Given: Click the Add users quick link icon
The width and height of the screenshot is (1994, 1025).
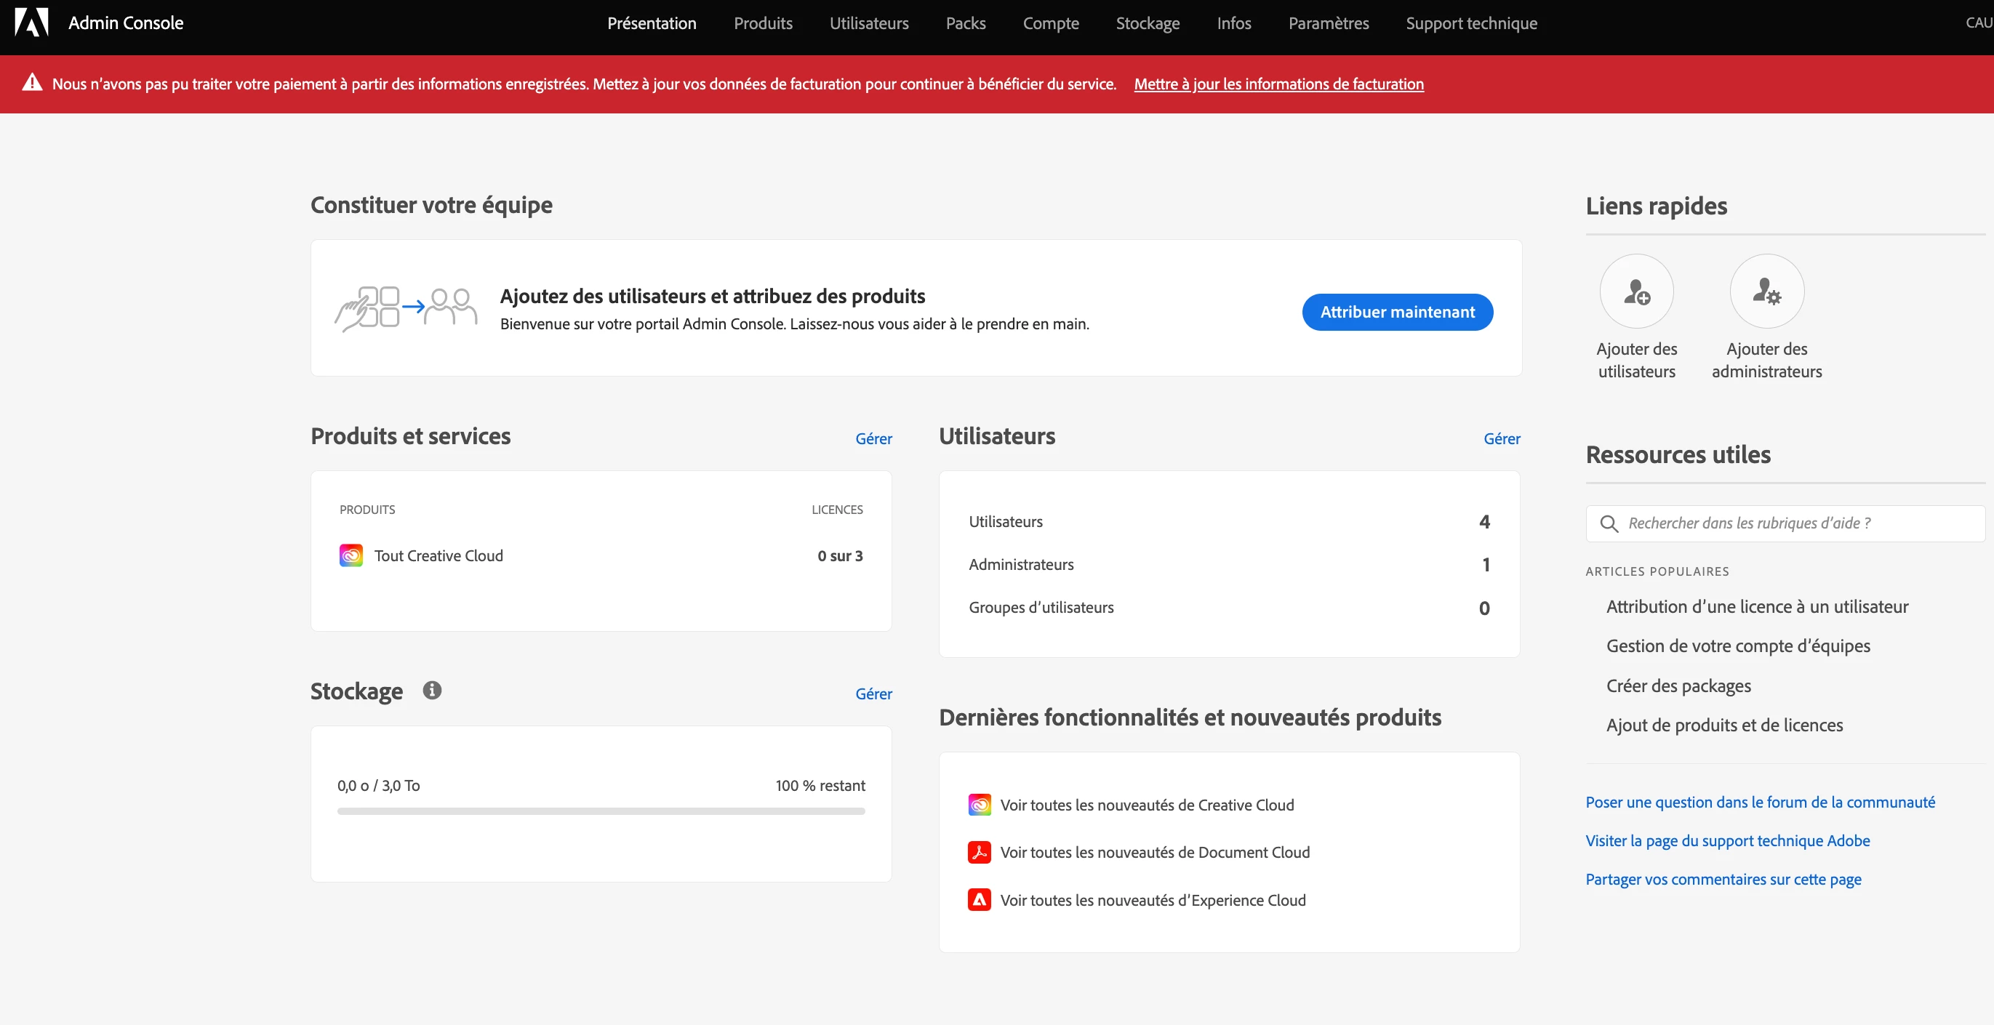Looking at the screenshot, I should 1635,292.
